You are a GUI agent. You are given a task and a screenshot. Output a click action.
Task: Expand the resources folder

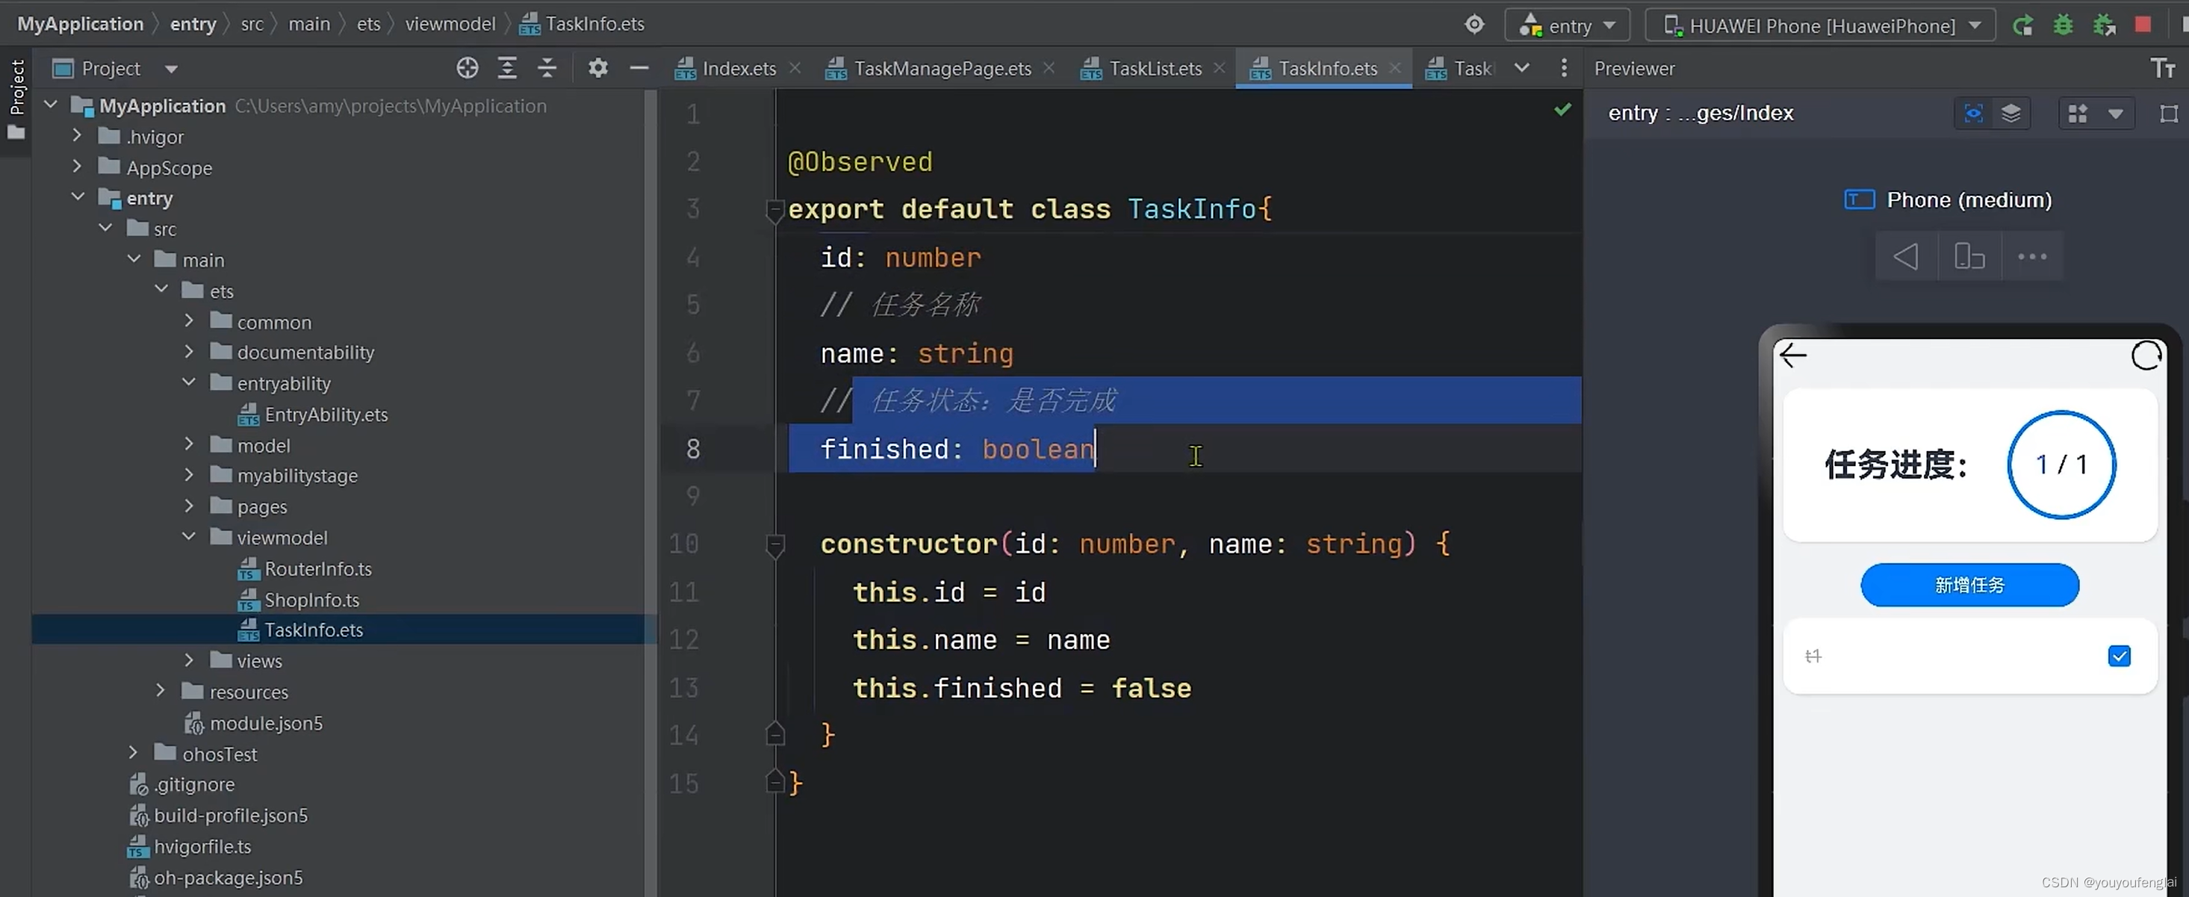(x=160, y=691)
